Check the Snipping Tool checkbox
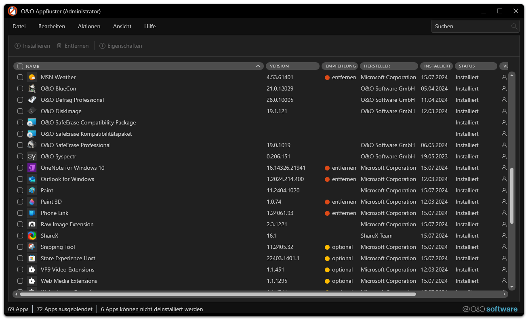 [x=20, y=247]
